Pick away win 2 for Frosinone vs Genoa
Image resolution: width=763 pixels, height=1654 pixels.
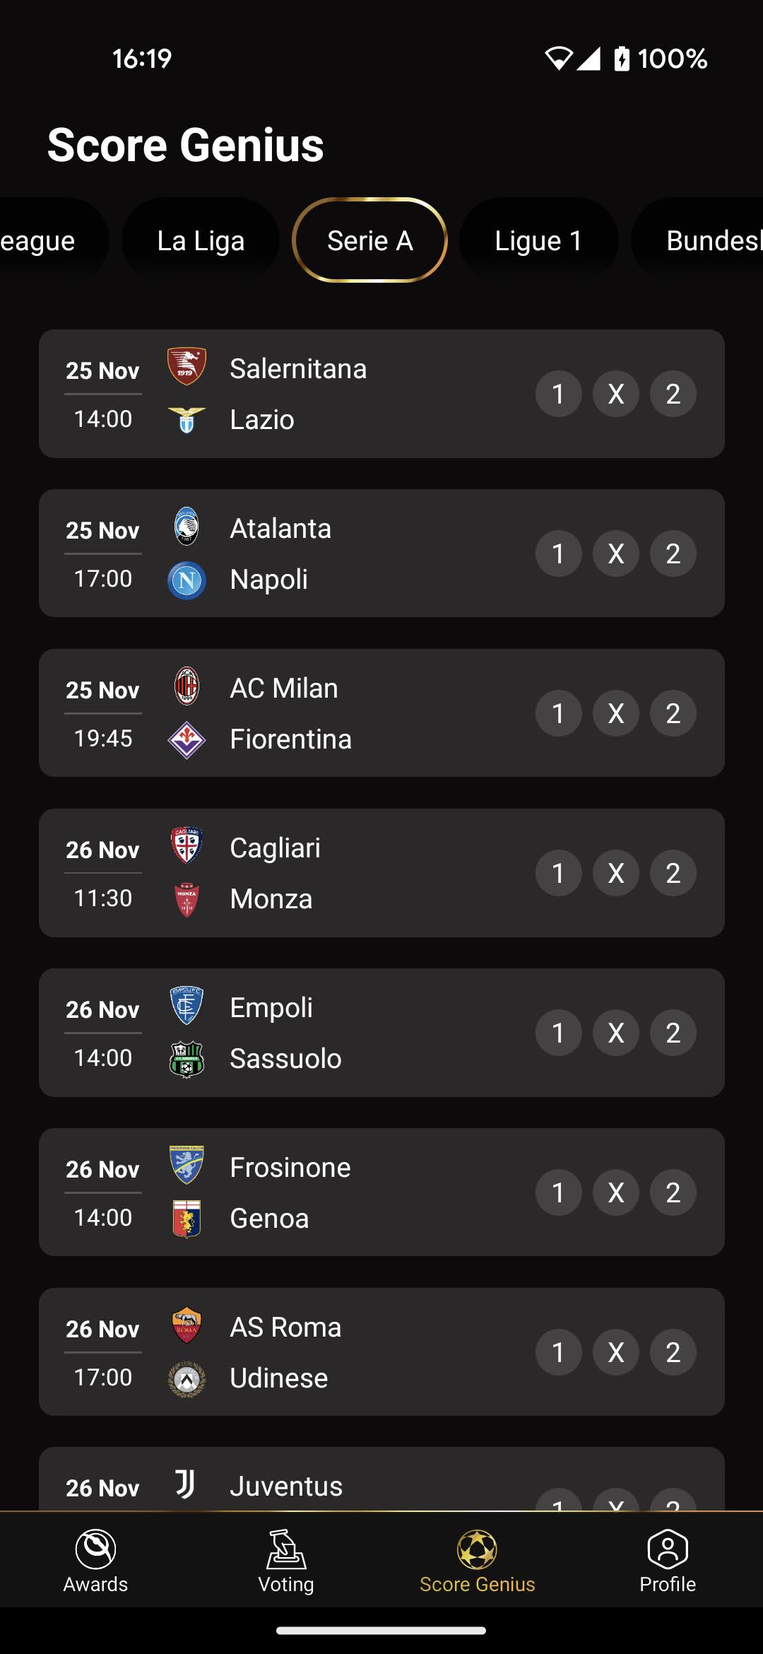pyautogui.click(x=673, y=1192)
